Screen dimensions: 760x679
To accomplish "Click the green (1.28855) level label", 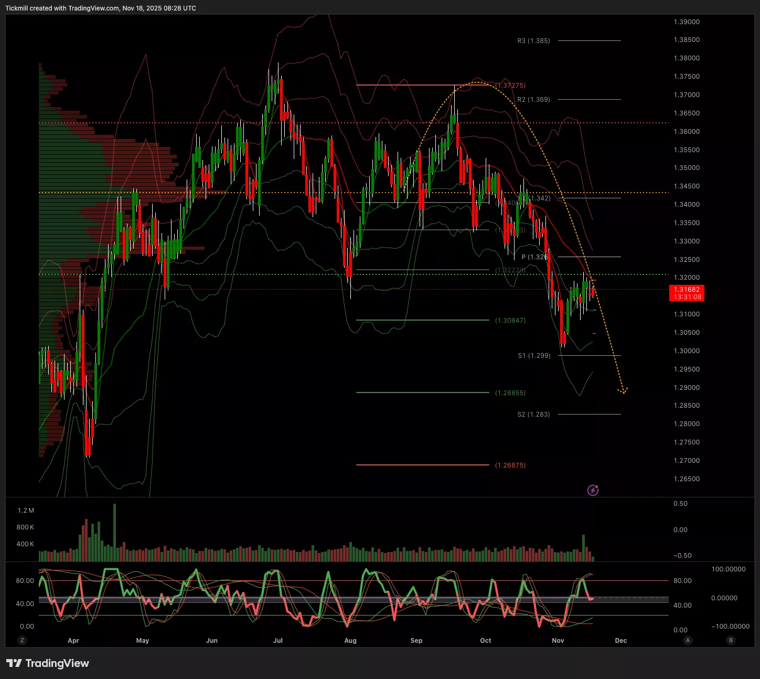I will click(510, 393).
